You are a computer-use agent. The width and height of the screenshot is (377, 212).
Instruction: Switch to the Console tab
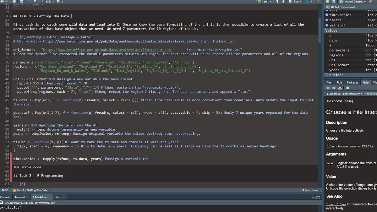[x=5, y=197]
